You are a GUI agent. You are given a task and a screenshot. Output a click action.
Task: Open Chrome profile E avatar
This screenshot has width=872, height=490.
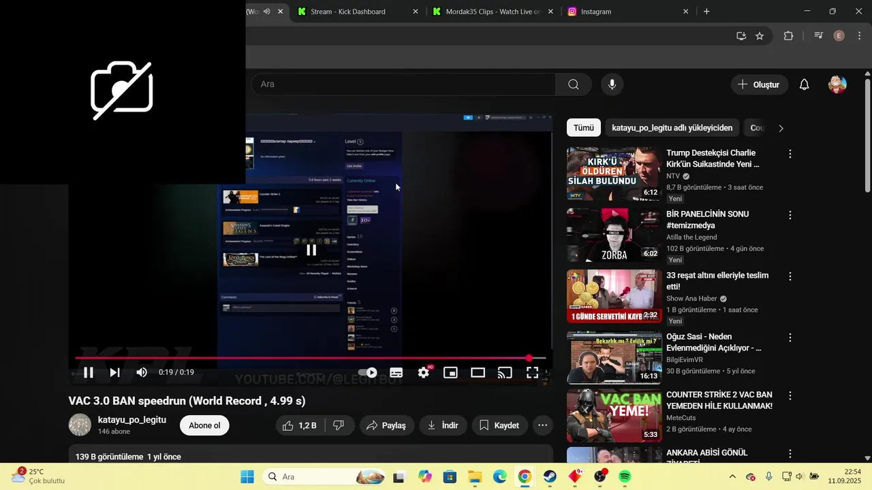coord(839,36)
